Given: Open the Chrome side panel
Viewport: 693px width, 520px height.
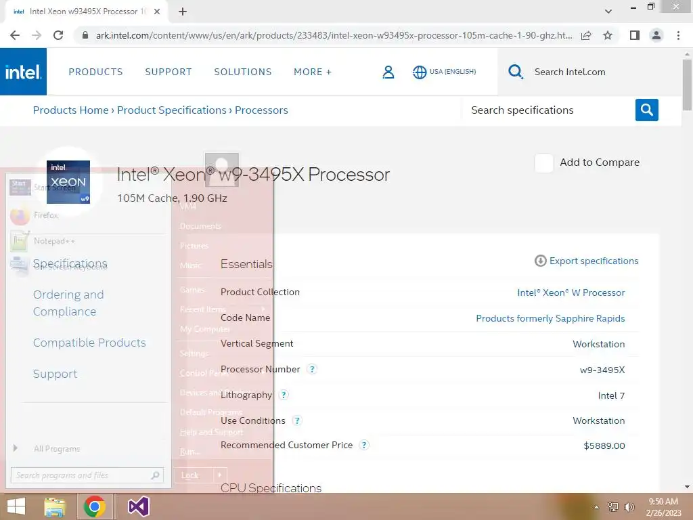Looking at the screenshot, I should (635, 35).
